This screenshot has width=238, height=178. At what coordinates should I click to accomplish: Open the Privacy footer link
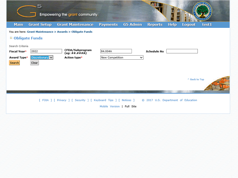coord(62,100)
